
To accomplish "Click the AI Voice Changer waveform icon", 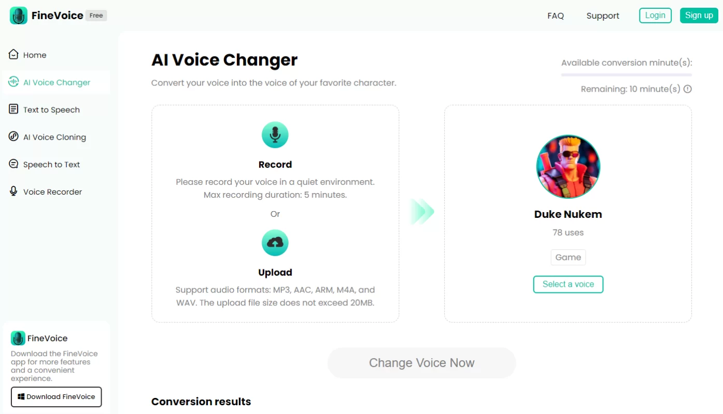I will 13,82.
